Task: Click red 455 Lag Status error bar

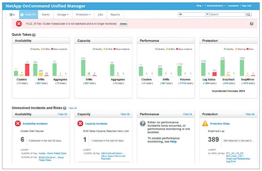Action: (215, 74)
